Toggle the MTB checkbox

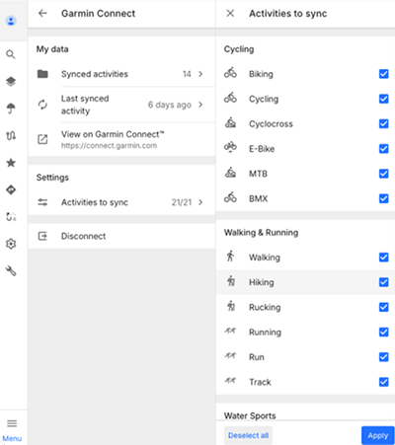pyautogui.click(x=384, y=174)
